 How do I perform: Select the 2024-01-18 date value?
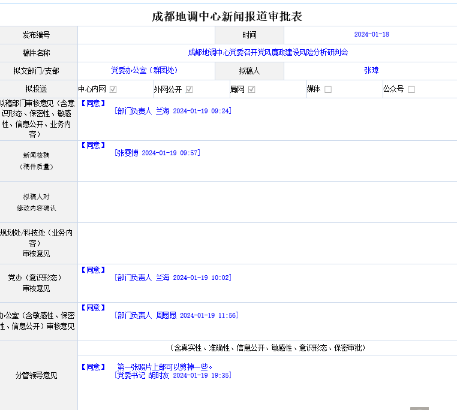[371, 35]
